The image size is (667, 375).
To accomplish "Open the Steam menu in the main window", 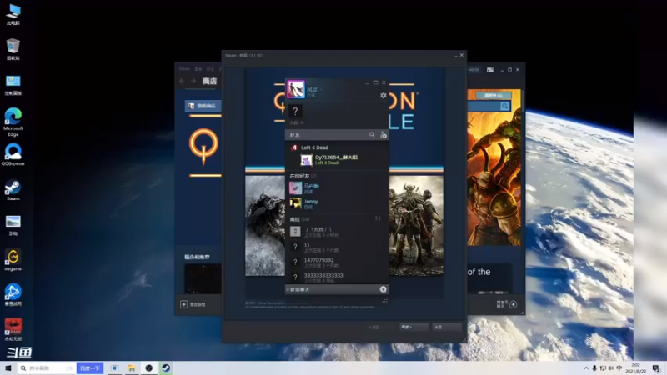I will 184,69.
